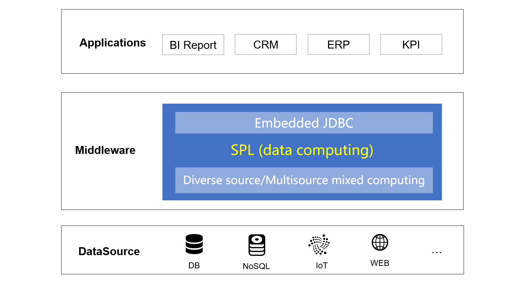Click the Embedded JDBC bar
The height and width of the screenshot is (286, 520).
[x=304, y=123]
